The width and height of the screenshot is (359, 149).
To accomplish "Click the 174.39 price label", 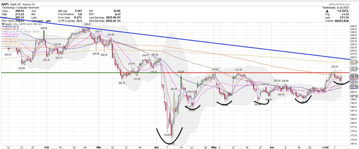I will click(x=167, y=135).
